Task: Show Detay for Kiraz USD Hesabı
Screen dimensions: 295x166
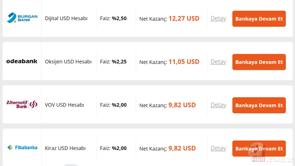Action: point(218,148)
